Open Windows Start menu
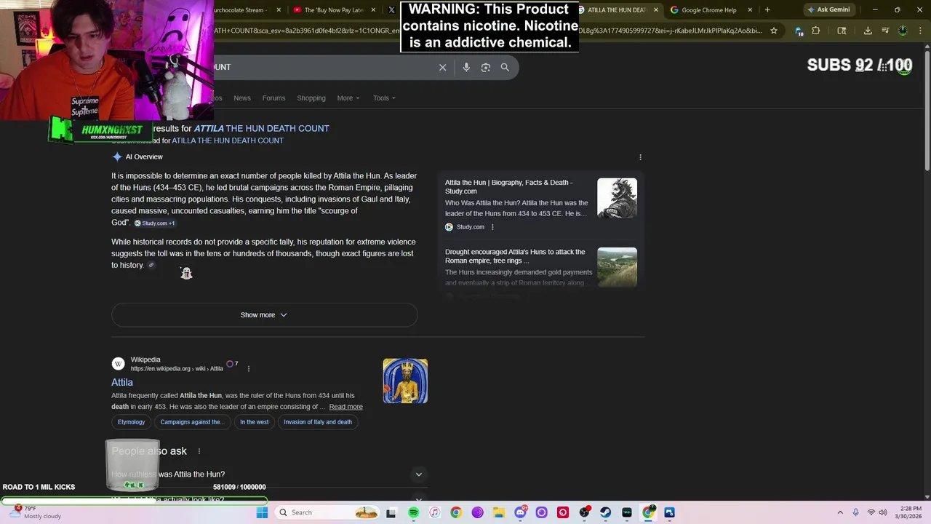The height and width of the screenshot is (524, 931). (262, 512)
